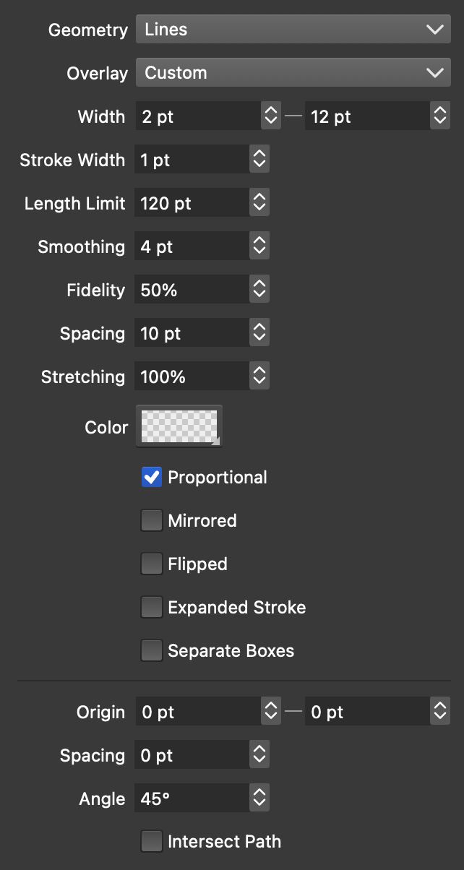Click the Smoothing stepper arrows
The height and width of the screenshot is (870, 464).
(259, 246)
